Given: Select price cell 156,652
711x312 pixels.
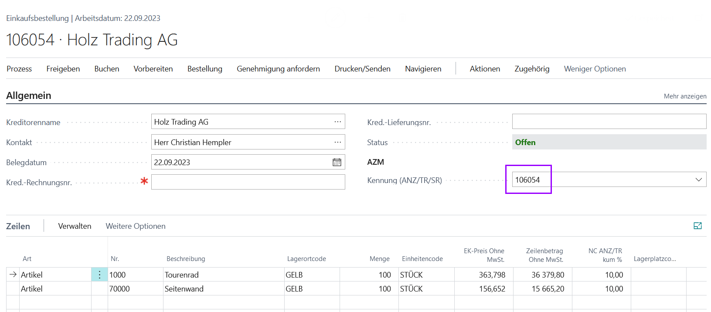Looking at the screenshot, I should pos(484,288).
